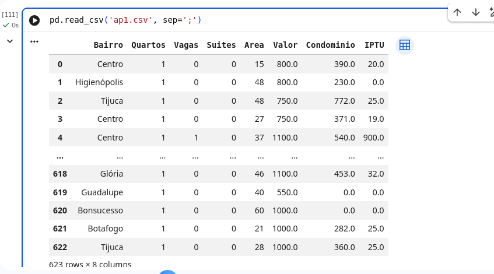Collapse the cell output with the chevron
The height and width of the screenshot is (274, 494).
pyautogui.click(x=10, y=41)
